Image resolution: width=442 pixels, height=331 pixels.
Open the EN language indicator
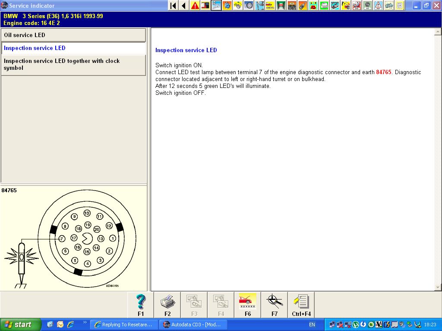point(312,325)
